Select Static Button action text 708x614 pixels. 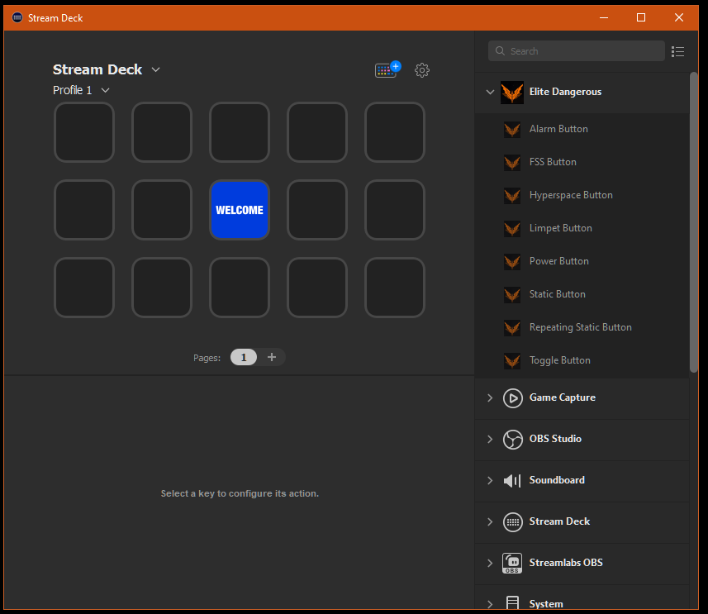tap(557, 294)
